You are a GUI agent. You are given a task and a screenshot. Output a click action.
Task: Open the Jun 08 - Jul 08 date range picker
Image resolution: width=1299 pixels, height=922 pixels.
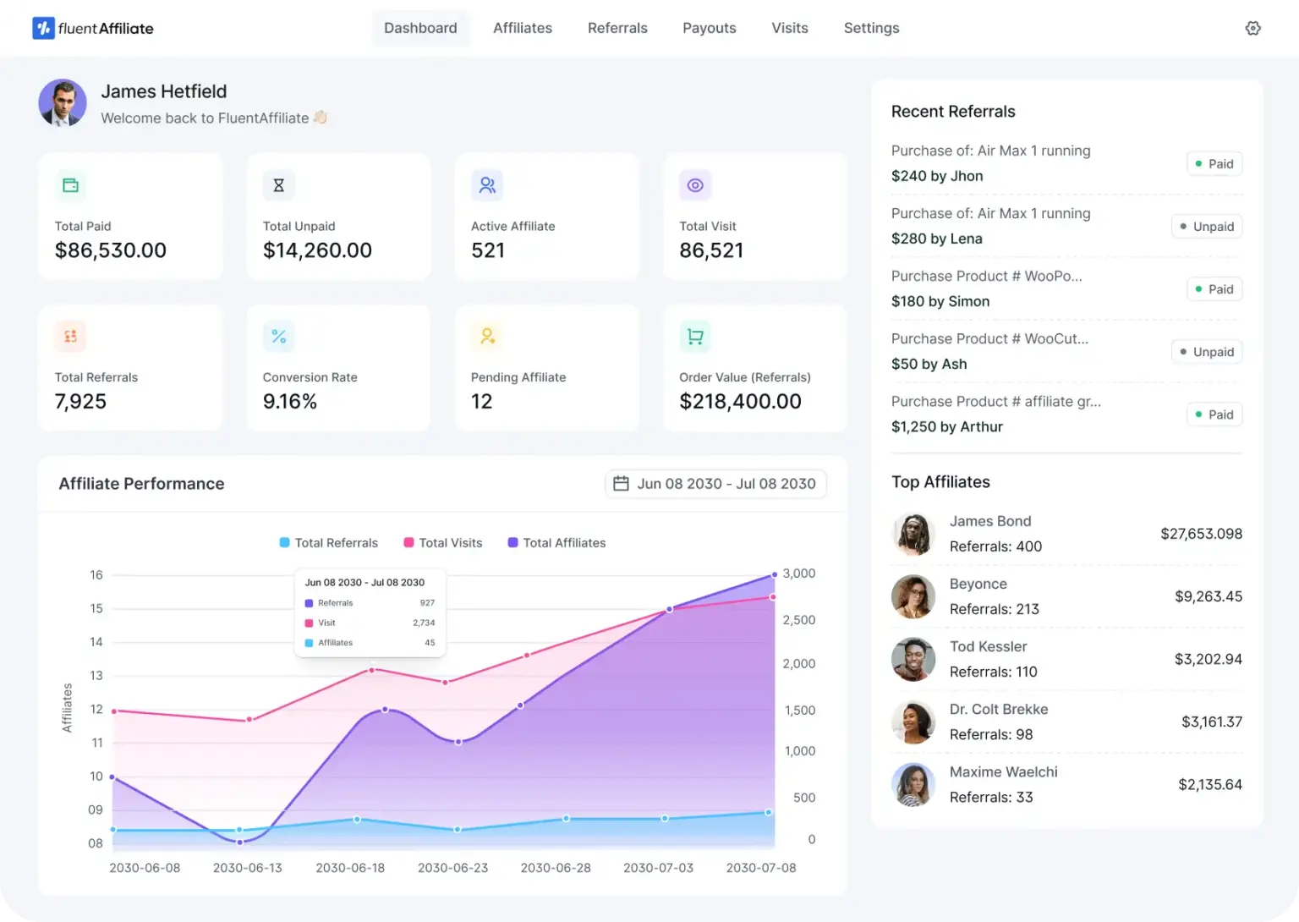[x=715, y=483]
